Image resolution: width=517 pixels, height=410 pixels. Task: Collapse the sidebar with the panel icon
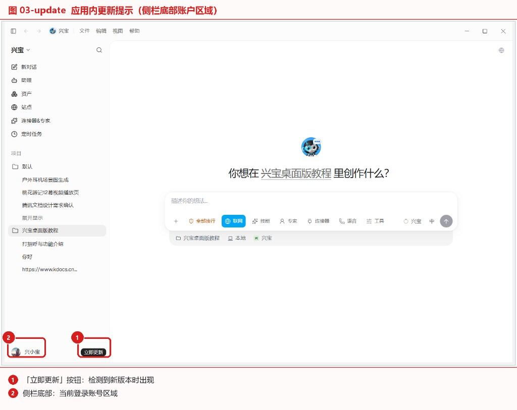14,31
